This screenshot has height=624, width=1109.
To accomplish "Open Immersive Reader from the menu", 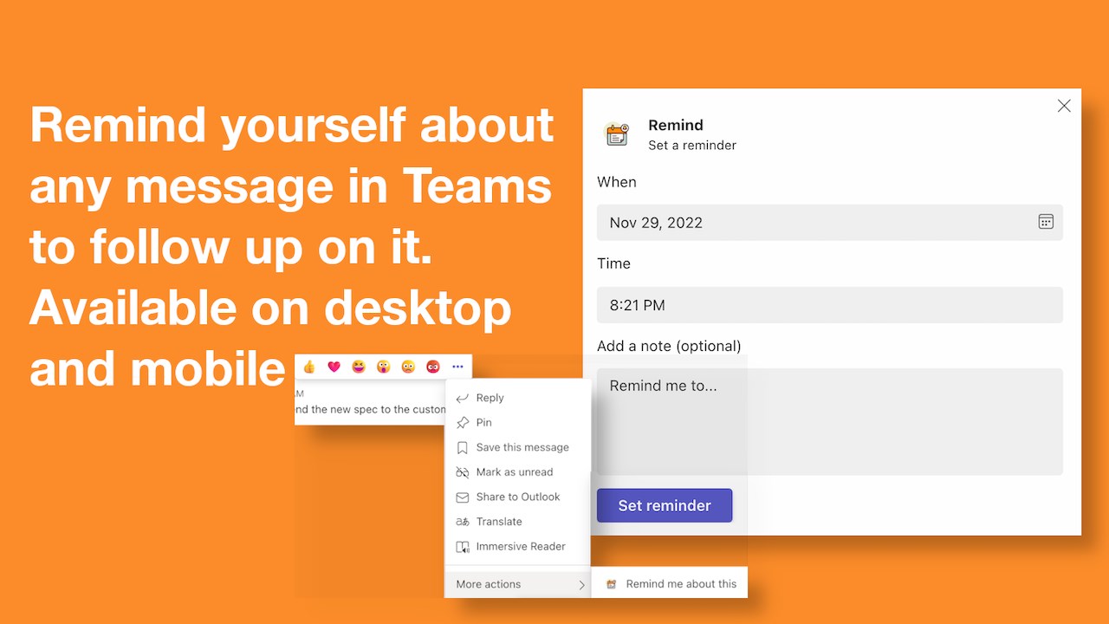I will tap(518, 547).
